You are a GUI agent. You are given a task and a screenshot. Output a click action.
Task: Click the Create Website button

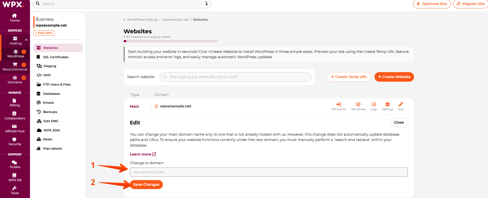(394, 77)
